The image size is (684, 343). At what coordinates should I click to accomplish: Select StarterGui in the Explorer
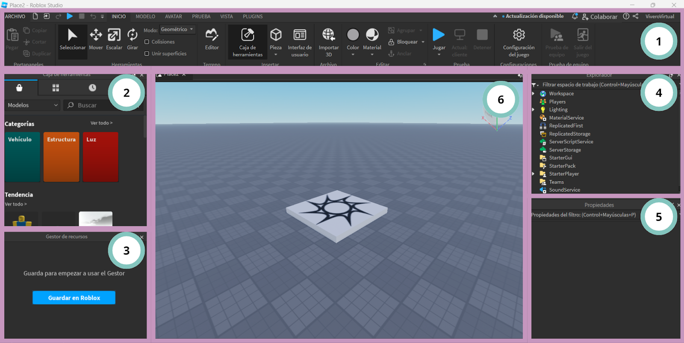560,158
